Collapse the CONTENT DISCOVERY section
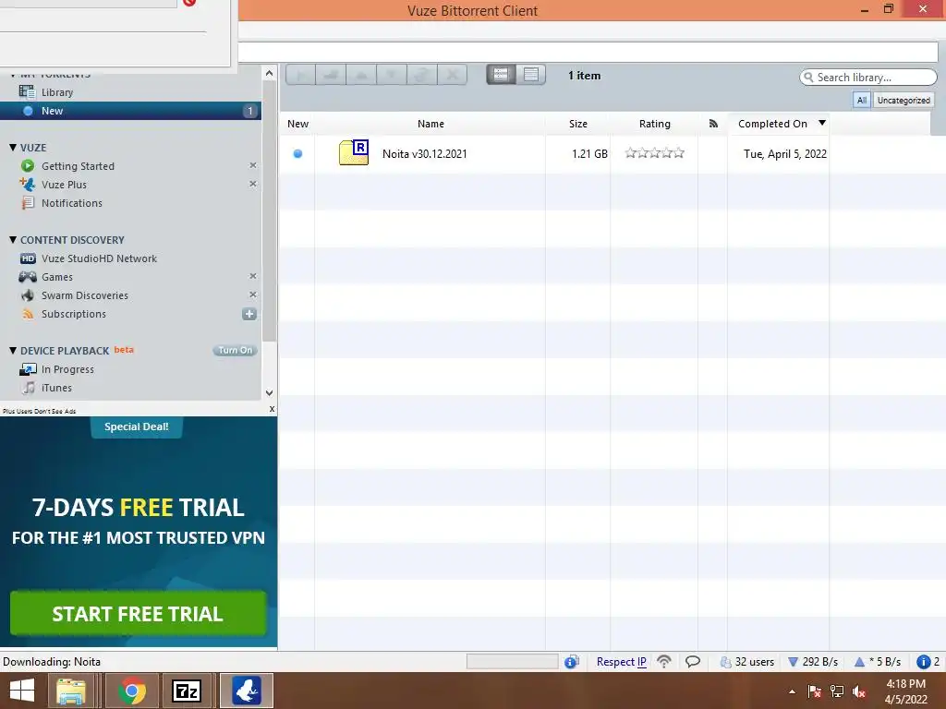This screenshot has width=946, height=709. pyautogui.click(x=13, y=239)
